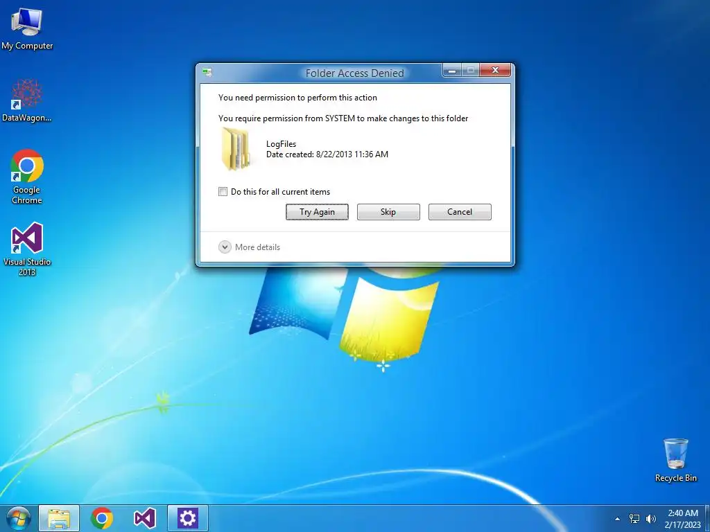Open the volume speaker tray icon

pyautogui.click(x=650, y=519)
